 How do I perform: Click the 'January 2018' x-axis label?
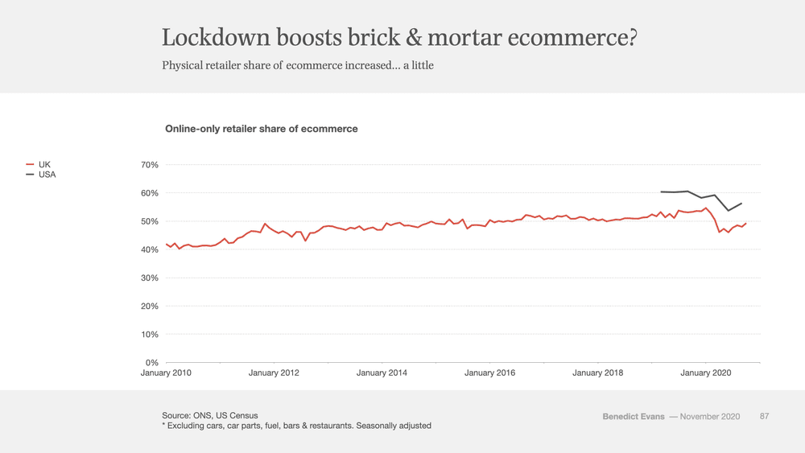point(597,373)
